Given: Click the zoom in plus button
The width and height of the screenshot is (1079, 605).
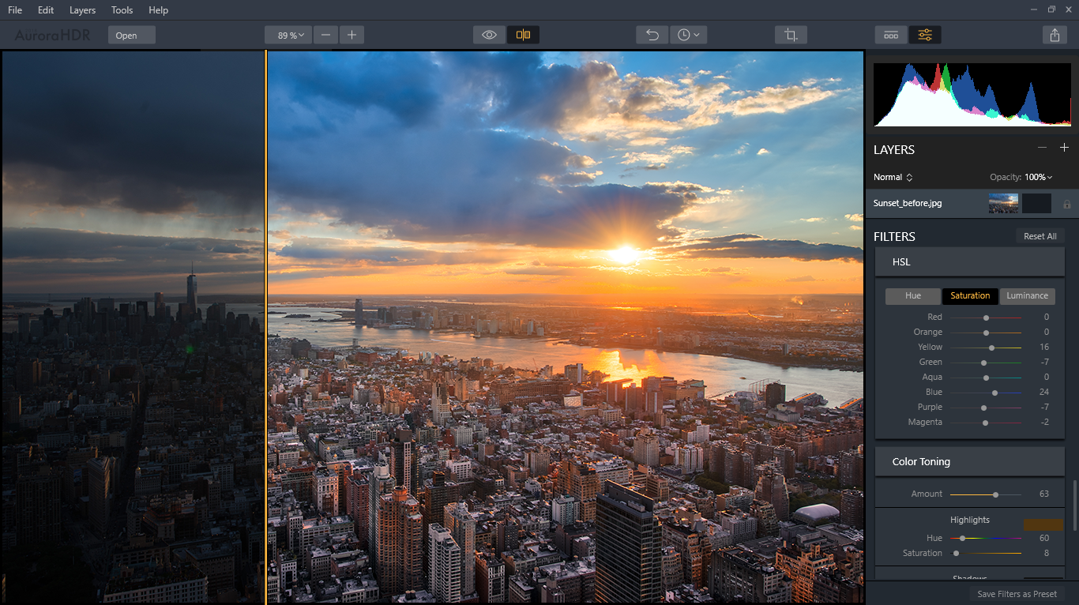Looking at the screenshot, I should click(352, 35).
